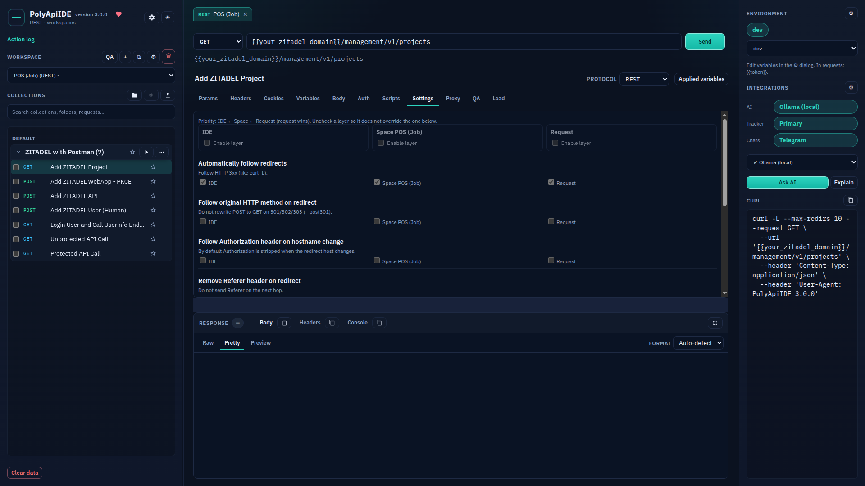Select the Unprotected API Call checkbox
The width and height of the screenshot is (865, 486).
(16, 239)
